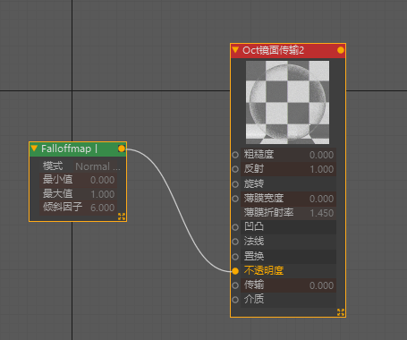
Task: Click the 模式 label in Falloffmap
Action: pos(53,166)
